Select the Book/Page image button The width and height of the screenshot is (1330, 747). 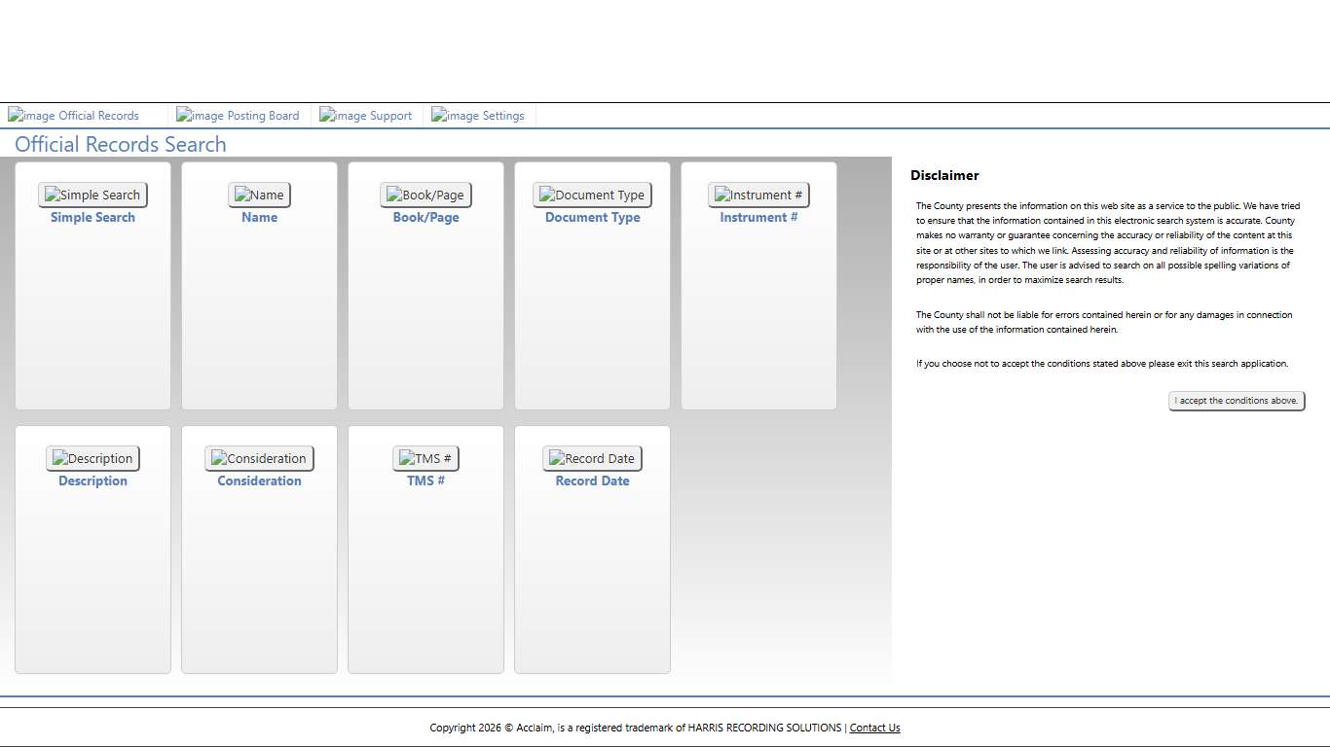(x=425, y=195)
